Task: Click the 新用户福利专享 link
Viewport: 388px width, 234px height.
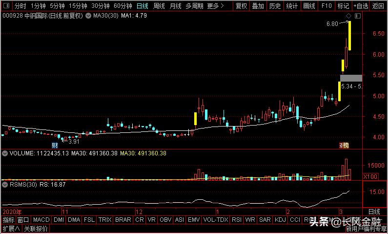Action: (x=367, y=229)
